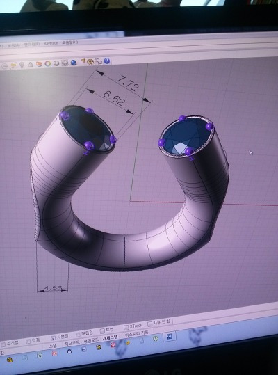Toggle 평면모드 in the status bar
278x375 pixels.
point(91,340)
